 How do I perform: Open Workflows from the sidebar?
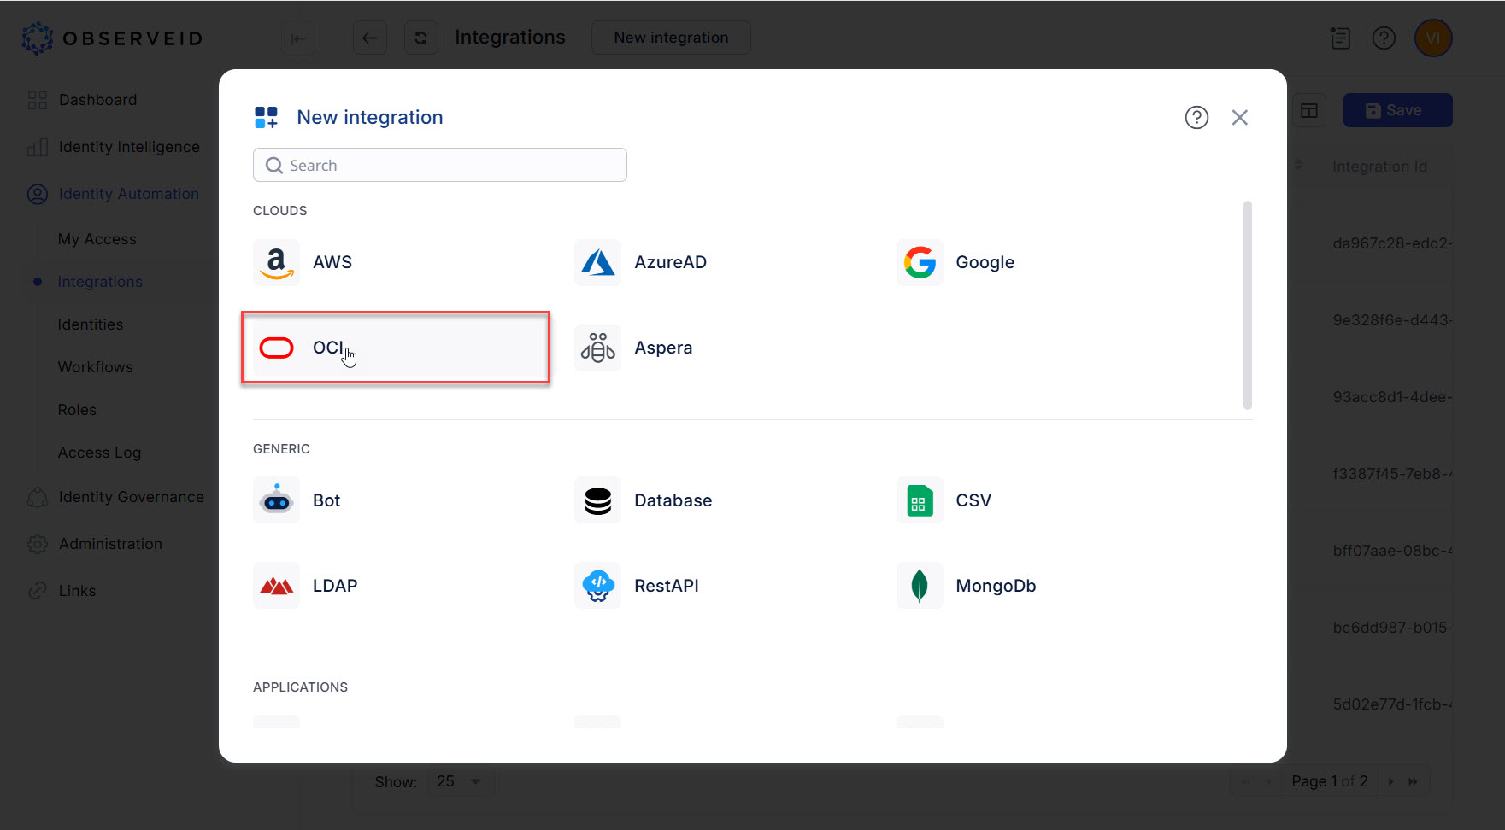click(x=95, y=366)
